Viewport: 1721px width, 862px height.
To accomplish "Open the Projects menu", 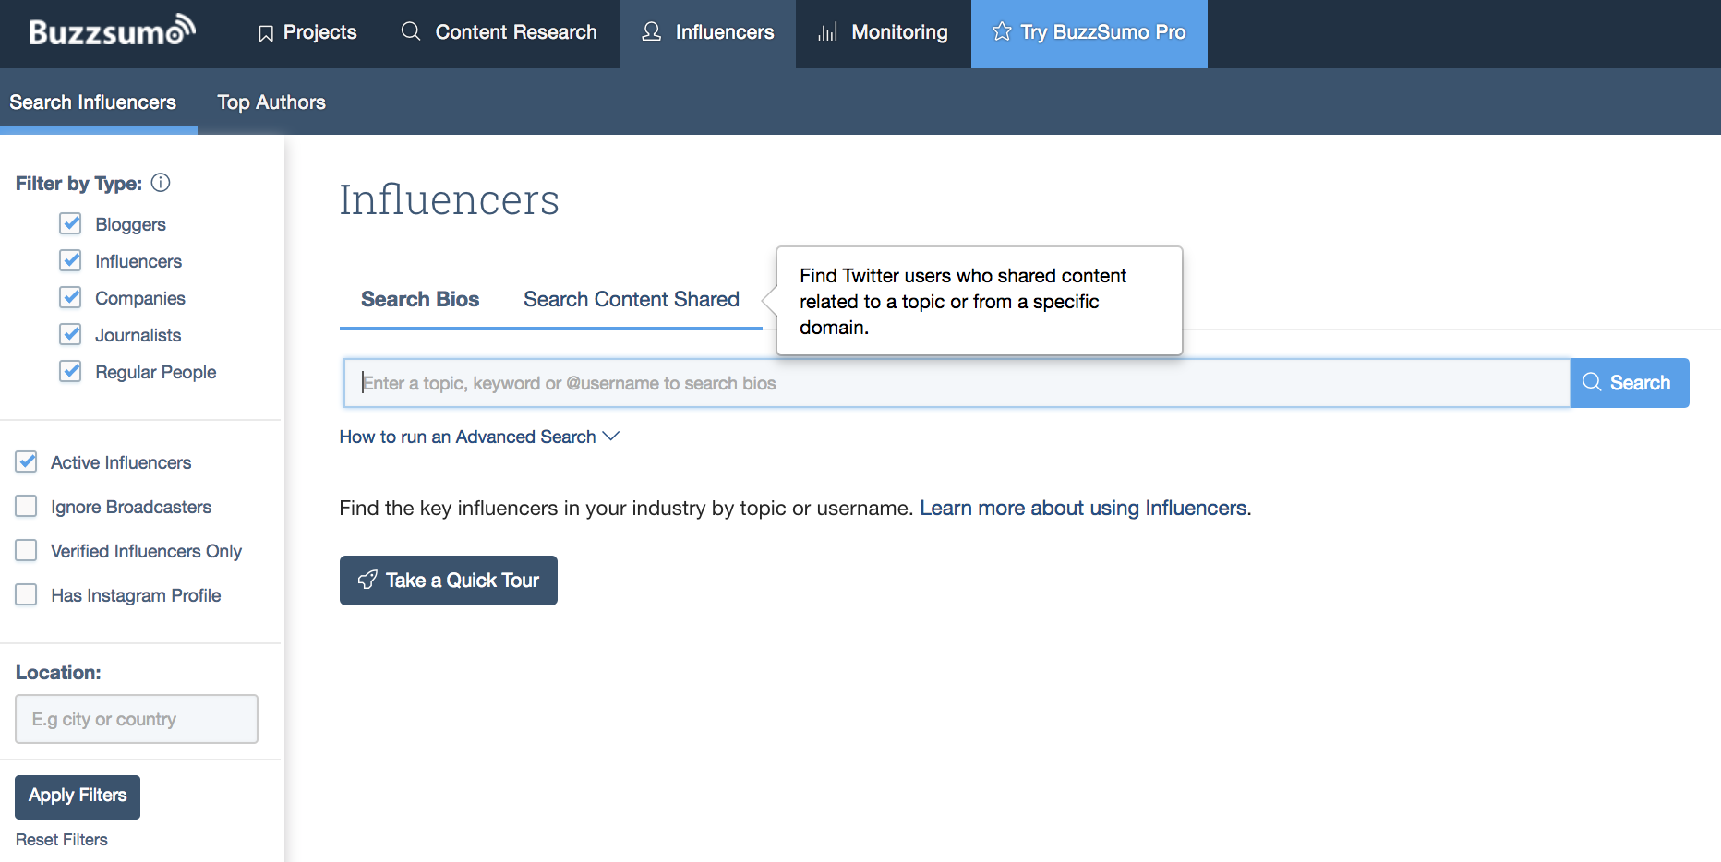I will (307, 33).
